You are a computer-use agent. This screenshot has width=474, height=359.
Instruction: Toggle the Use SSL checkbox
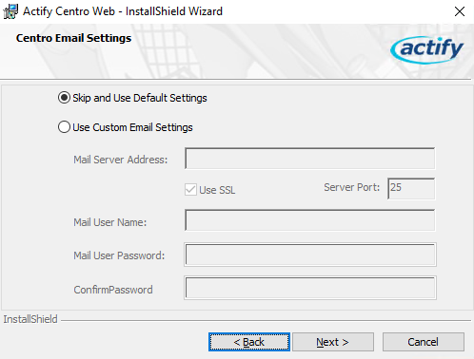[x=190, y=190]
